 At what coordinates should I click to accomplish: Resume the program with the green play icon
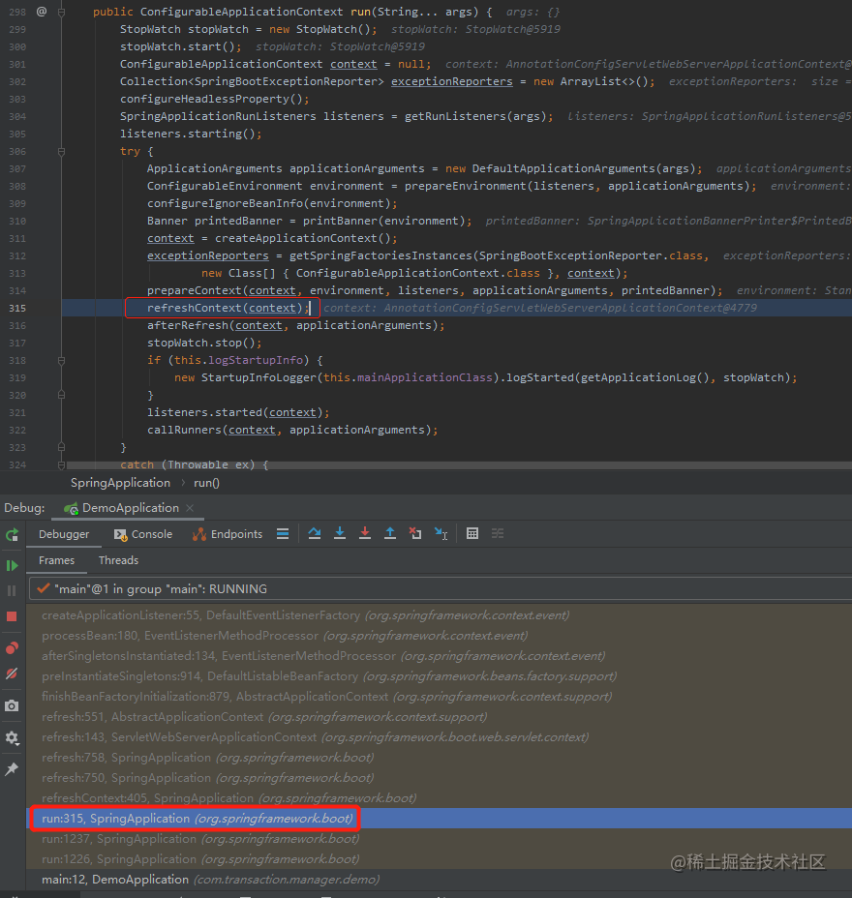click(12, 566)
